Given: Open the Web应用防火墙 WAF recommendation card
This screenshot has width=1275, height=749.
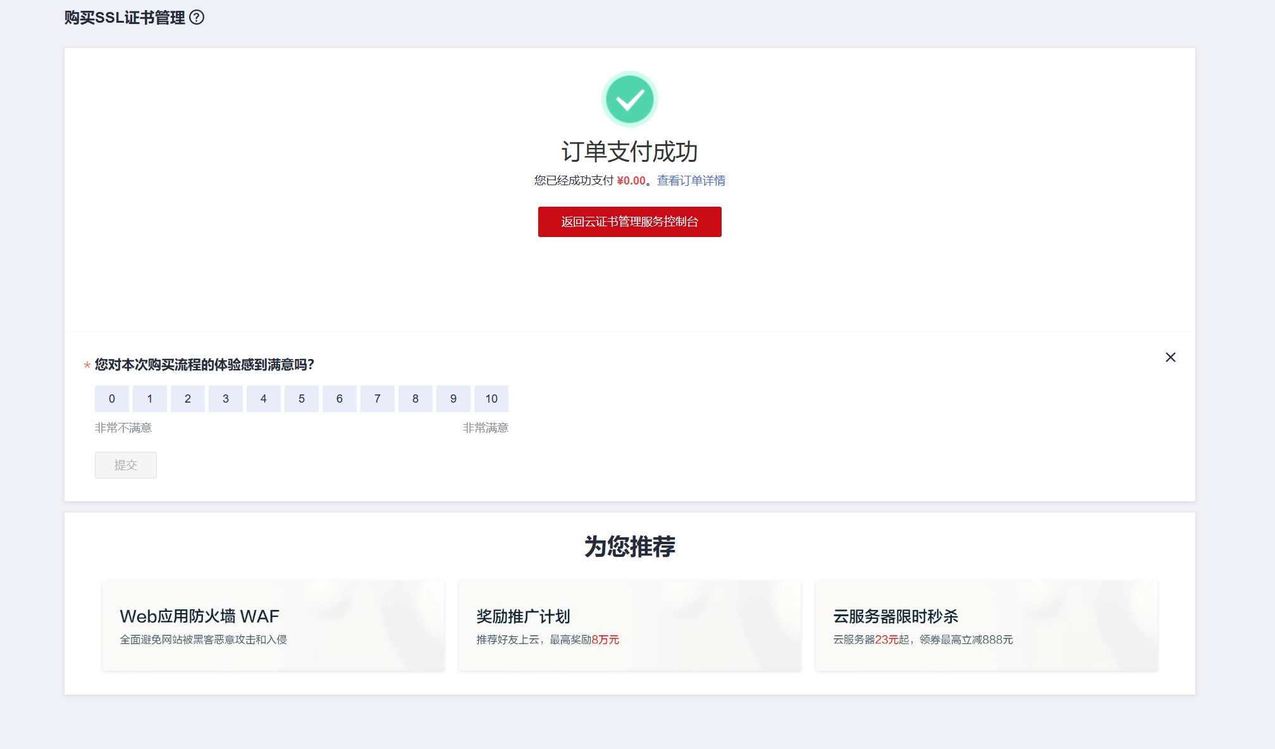Looking at the screenshot, I should tap(273, 626).
